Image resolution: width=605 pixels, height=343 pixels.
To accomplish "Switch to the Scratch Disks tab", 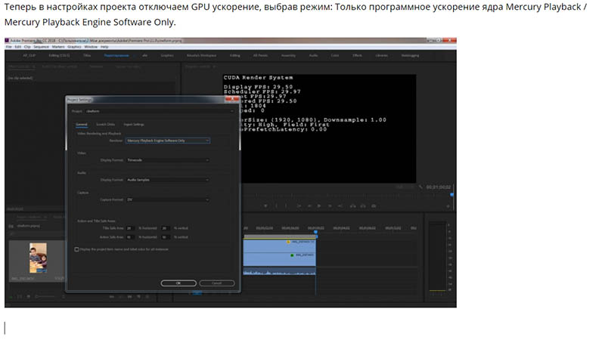I will (105, 125).
